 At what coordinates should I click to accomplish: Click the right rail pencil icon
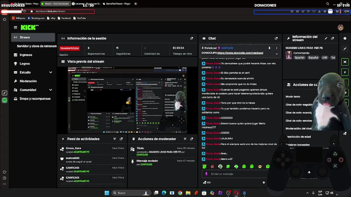[345, 49]
